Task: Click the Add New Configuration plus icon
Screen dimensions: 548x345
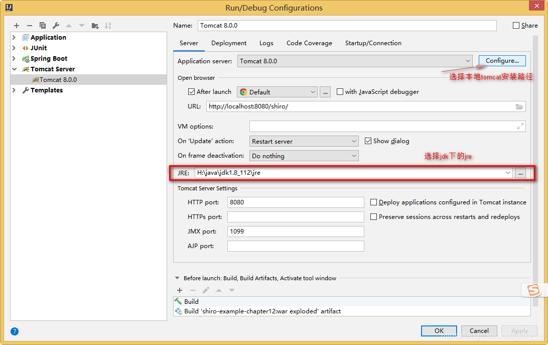Action: [17, 26]
